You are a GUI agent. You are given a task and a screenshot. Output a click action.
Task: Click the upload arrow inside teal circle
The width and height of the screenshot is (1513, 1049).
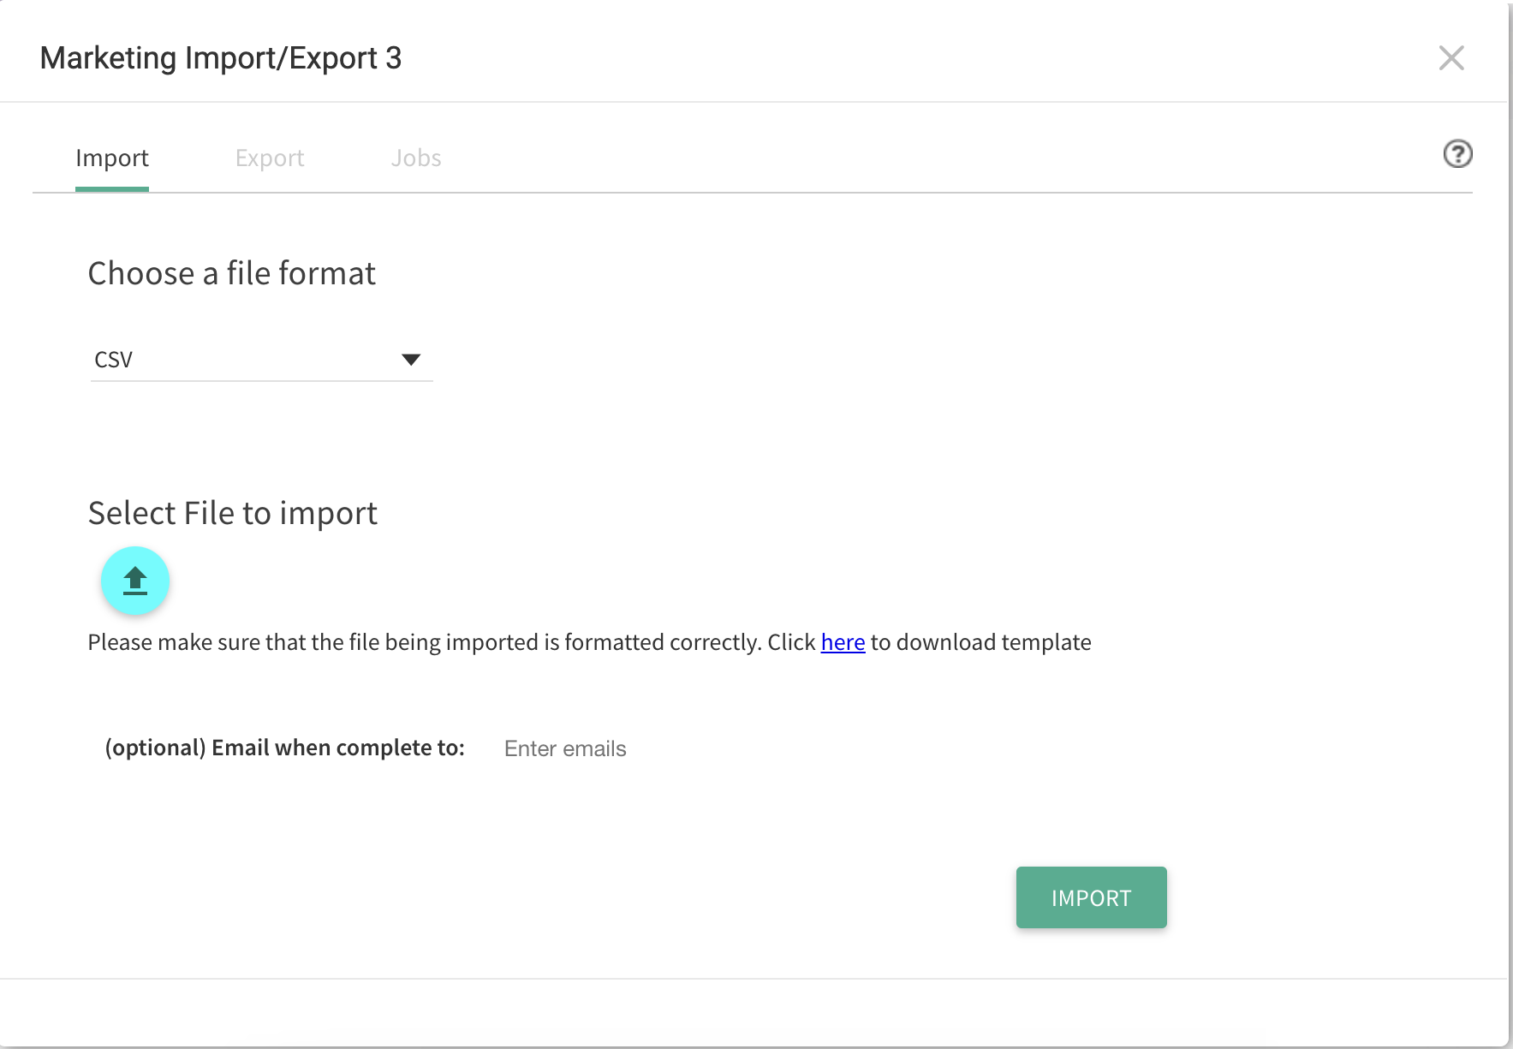[134, 580]
